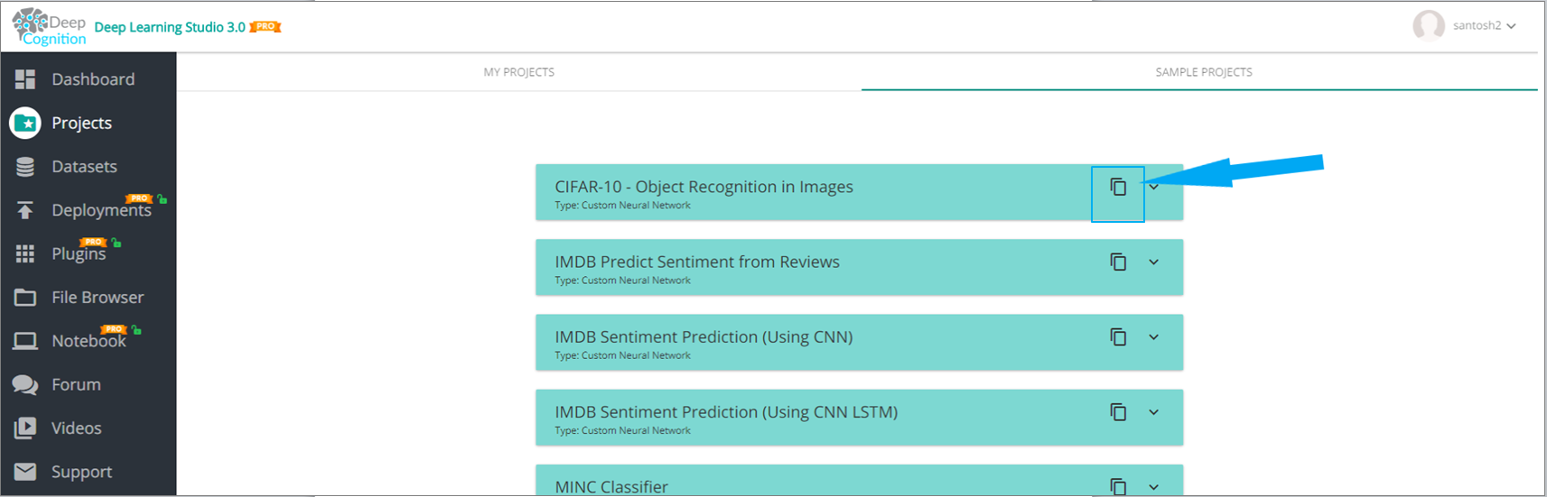Copy the CIFAR-10 sample project
The image size is (1547, 497).
(x=1118, y=187)
